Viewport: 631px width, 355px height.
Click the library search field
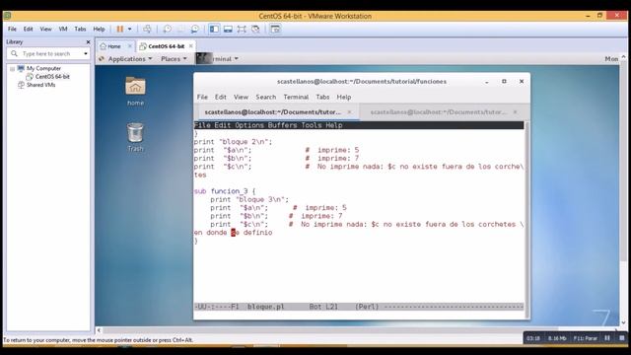click(x=47, y=53)
